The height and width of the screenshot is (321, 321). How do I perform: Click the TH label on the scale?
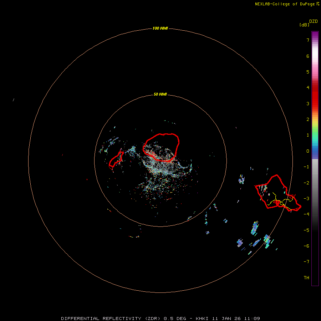[306, 278]
